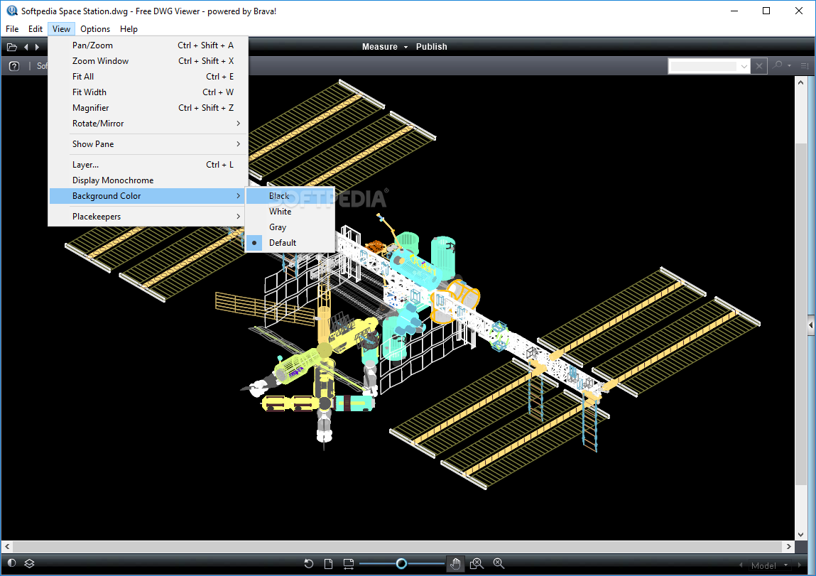Open the Layer... dialog entry

148,165
